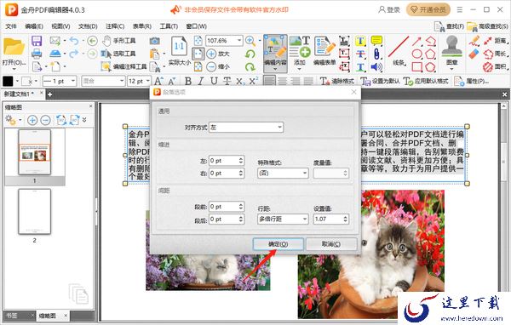Open the Edit Form (编辑表单) tool
Viewport: 511px width, 325px height.
(324, 50)
